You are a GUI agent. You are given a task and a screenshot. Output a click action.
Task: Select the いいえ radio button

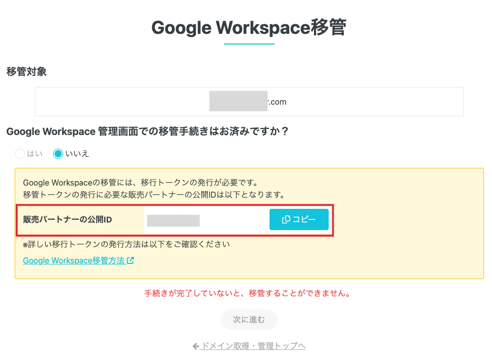click(58, 154)
